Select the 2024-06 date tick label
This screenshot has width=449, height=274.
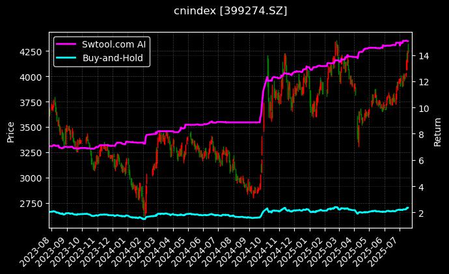point(193,246)
